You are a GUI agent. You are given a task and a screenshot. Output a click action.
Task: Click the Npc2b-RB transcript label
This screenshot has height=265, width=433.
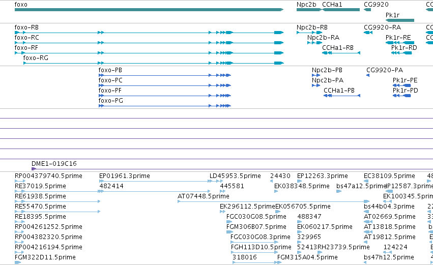coord(312,27)
